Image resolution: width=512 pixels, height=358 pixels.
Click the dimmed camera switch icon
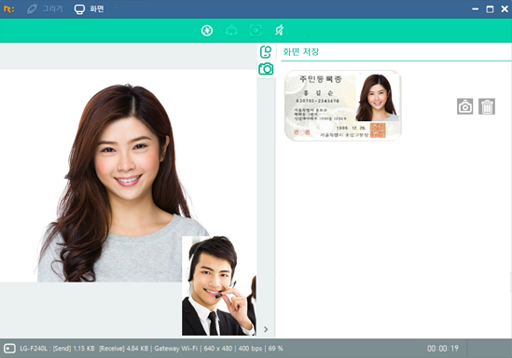(x=231, y=31)
